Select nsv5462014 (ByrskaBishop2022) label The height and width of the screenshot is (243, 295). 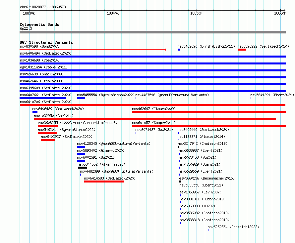tap(67, 130)
